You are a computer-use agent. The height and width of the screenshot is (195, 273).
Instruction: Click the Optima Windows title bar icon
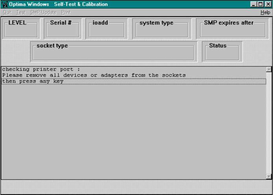pos(4,4)
